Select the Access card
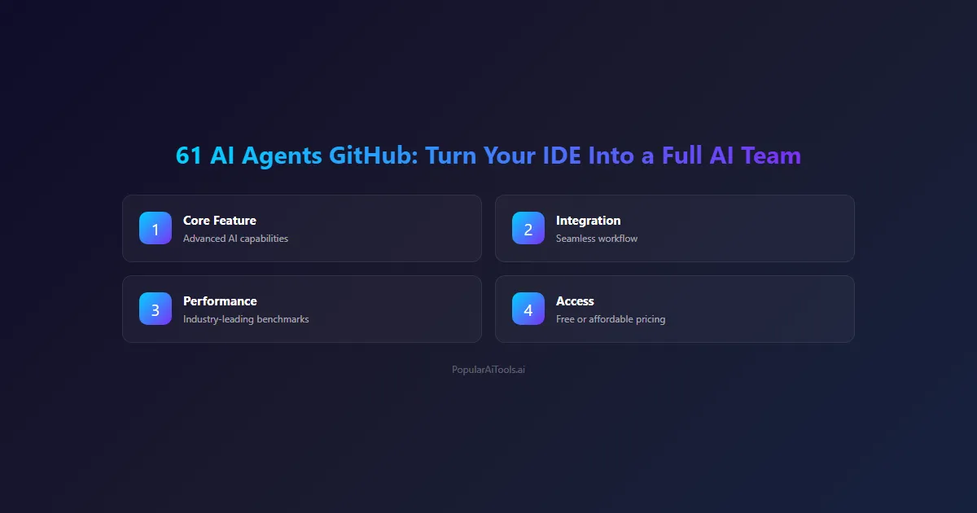The width and height of the screenshot is (977, 513). [674, 309]
